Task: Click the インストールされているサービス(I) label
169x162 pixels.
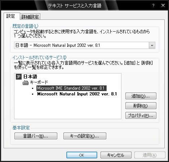Action: [x=39, y=58]
